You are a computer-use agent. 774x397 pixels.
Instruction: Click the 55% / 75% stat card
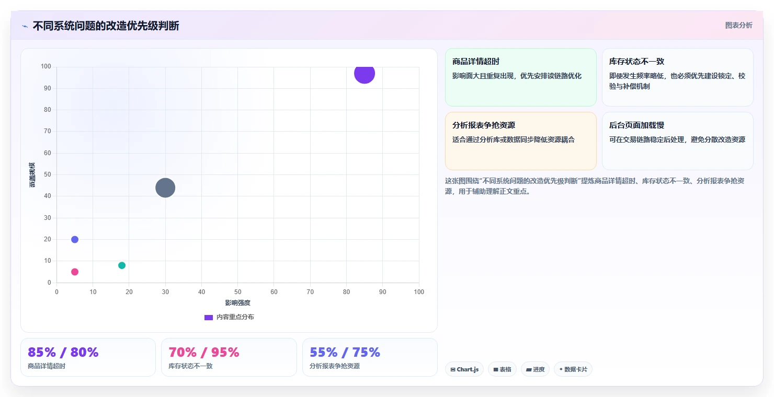[x=370, y=357]
